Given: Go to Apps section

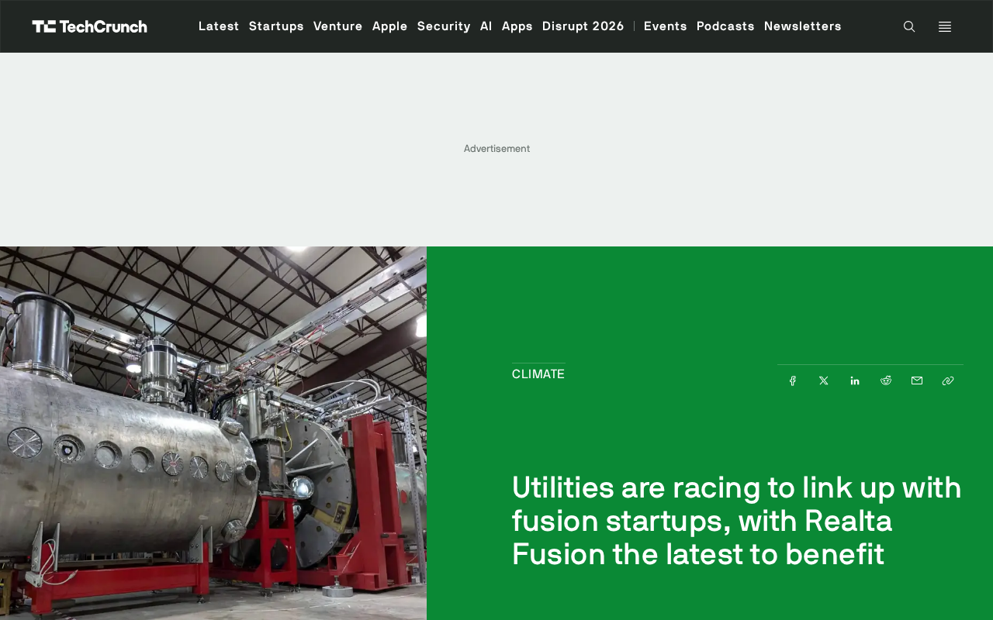Looking at the screenshot, I should [517, 26].
